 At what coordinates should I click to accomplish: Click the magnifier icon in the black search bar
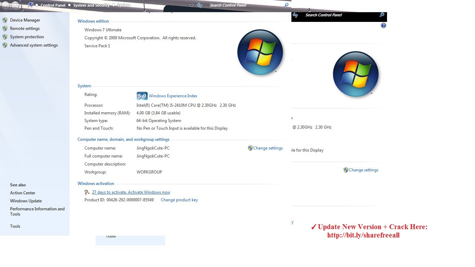(x=382, y=15)
